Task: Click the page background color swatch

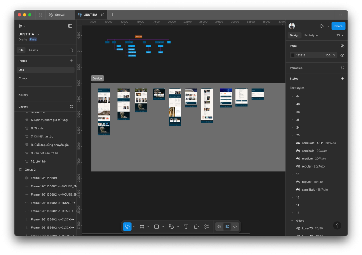Action: pyautogui.click(x=293, y=55)
